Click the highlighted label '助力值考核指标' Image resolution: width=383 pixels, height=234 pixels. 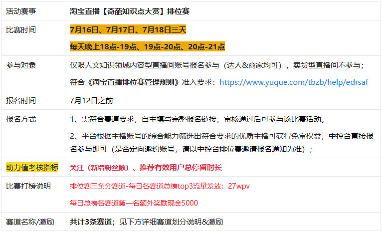[x=32, y=168]
